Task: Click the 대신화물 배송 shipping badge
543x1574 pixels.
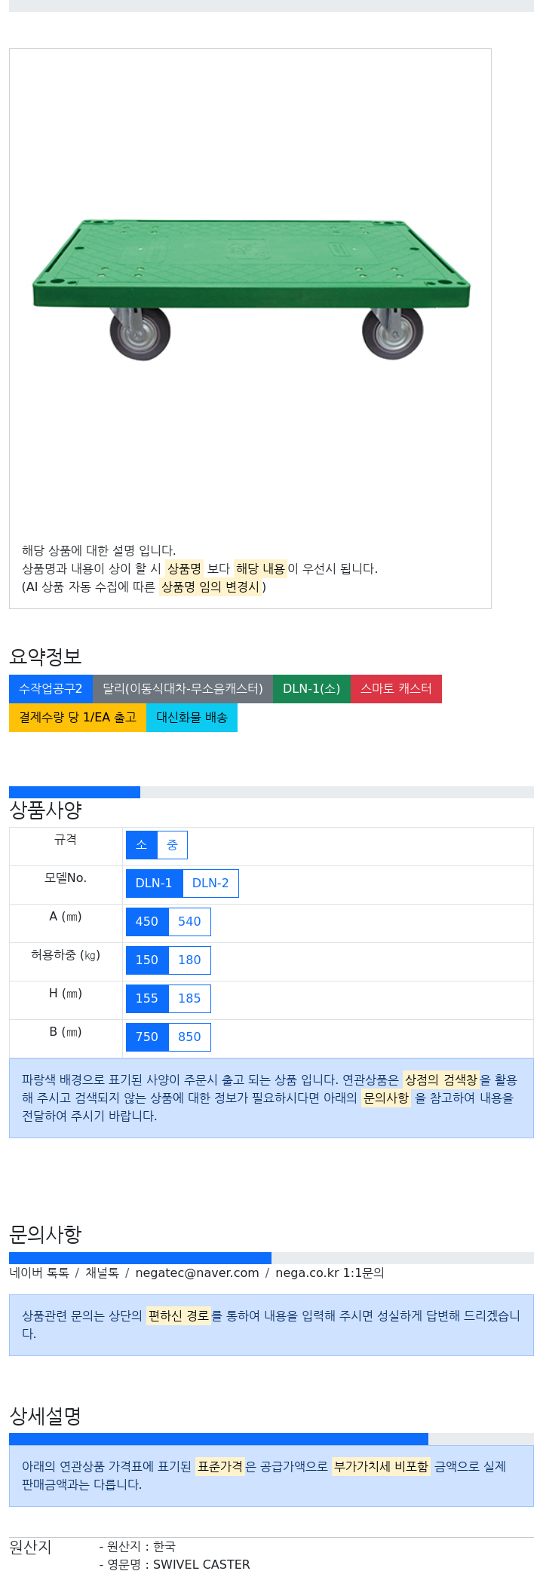Action: [x=192, y=718]
